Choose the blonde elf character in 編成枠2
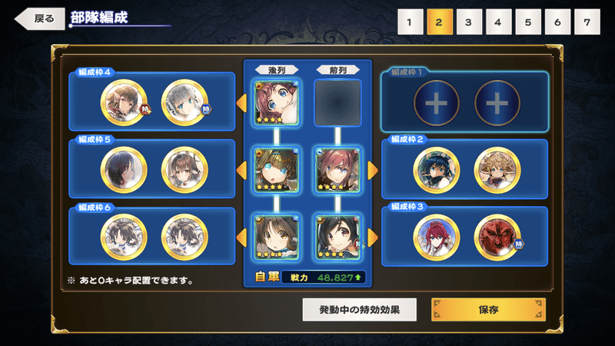The height and width of the screenshot is (346, 615). (x=497, y=170)
